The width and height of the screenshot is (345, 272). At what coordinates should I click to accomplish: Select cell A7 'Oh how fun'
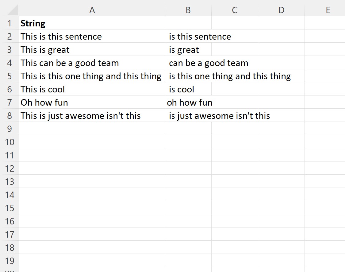tap(92, 102)
